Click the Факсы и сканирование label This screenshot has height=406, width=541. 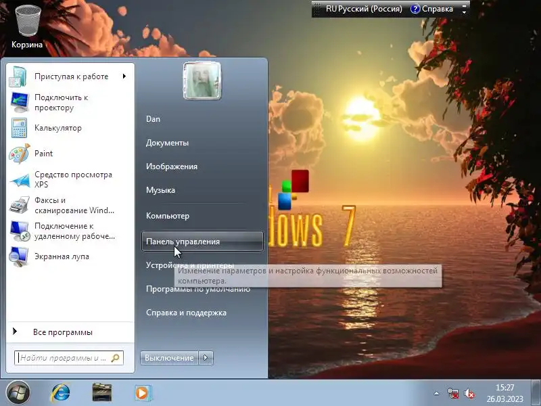(x=74, y=205)
